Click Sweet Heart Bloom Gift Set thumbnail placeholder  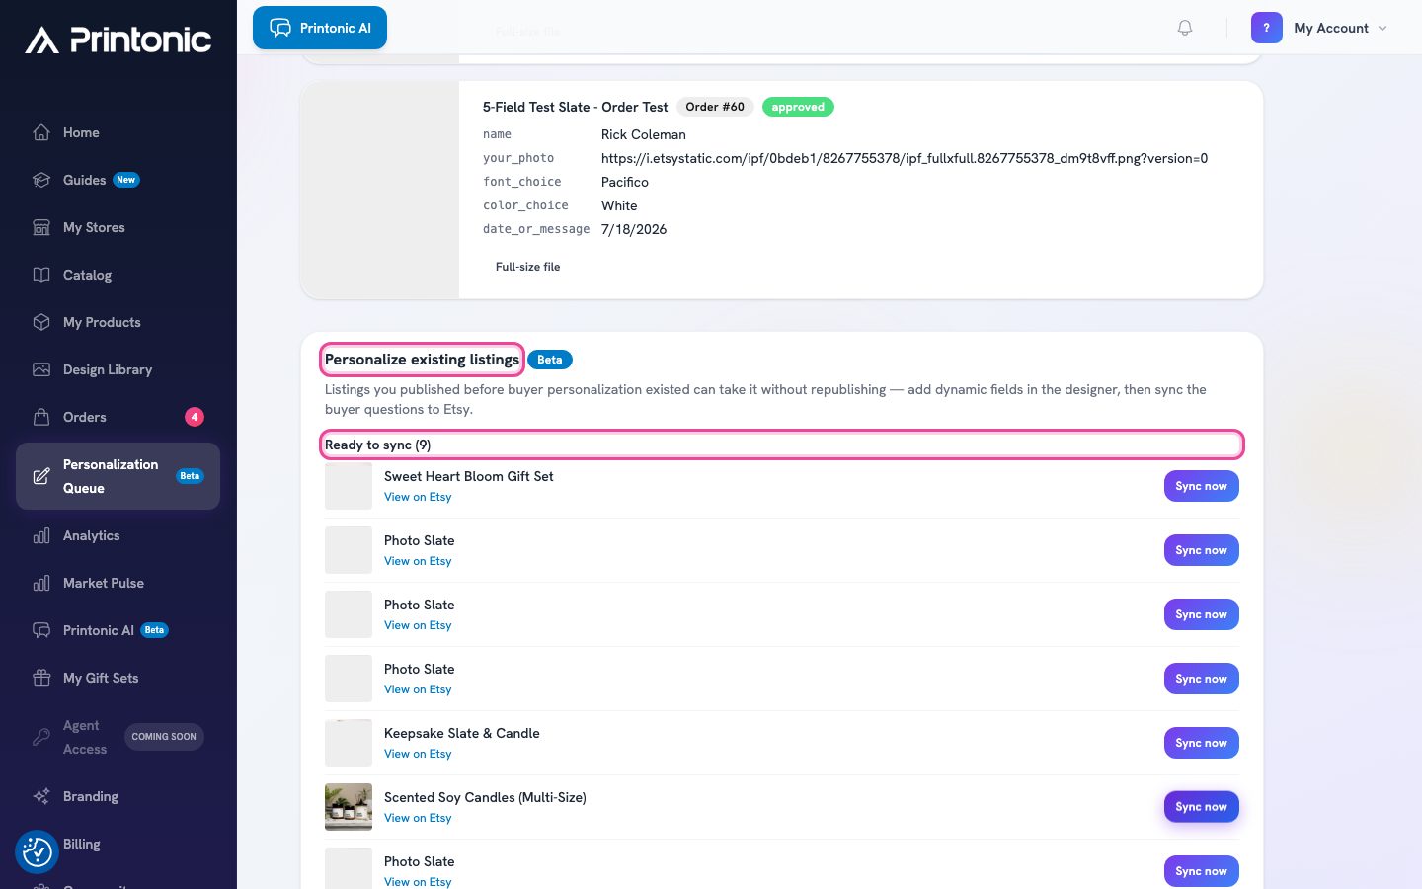point(349,486)
